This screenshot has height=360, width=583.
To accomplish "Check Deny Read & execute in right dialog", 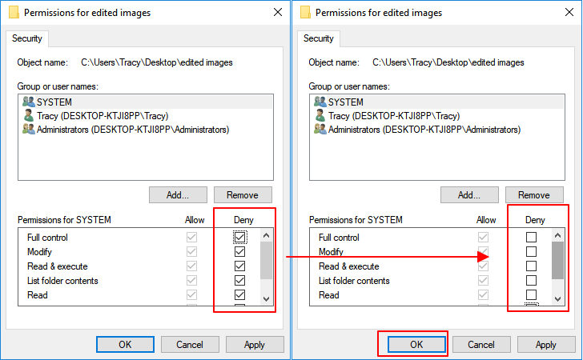I will click(531, 266).
